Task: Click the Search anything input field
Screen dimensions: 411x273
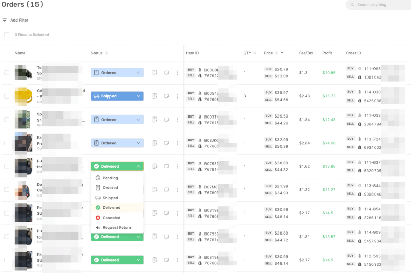Action: tap(380, 5)
